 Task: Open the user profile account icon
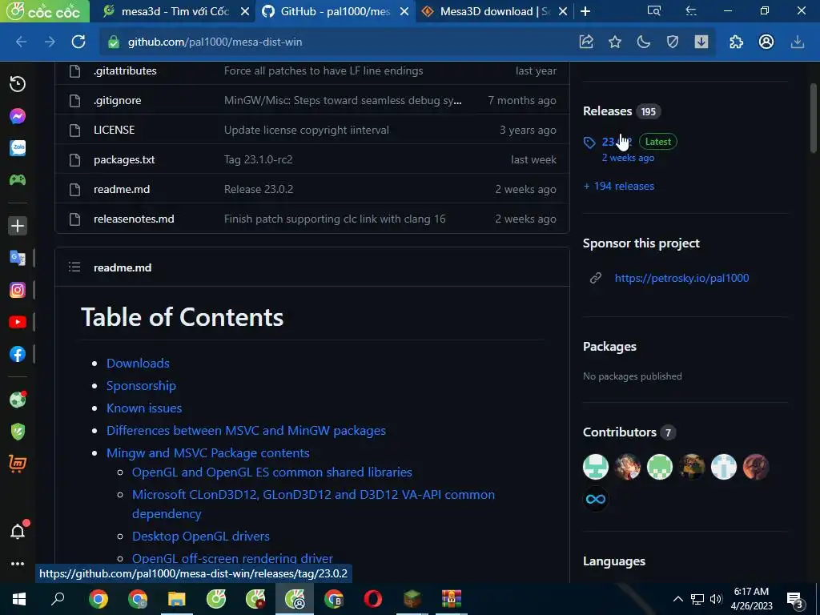(766, 42)
